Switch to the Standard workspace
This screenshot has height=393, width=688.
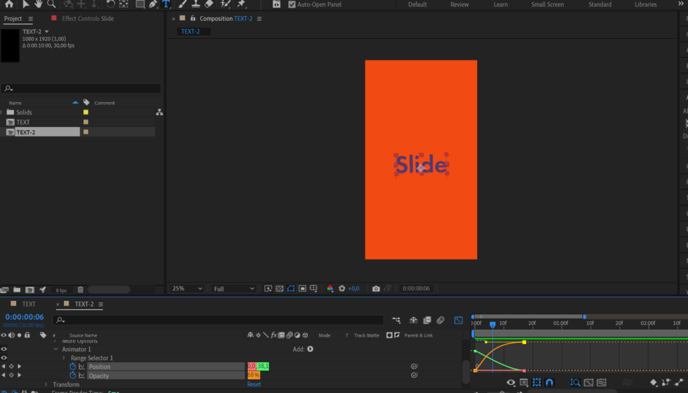[x=600, y=5]
